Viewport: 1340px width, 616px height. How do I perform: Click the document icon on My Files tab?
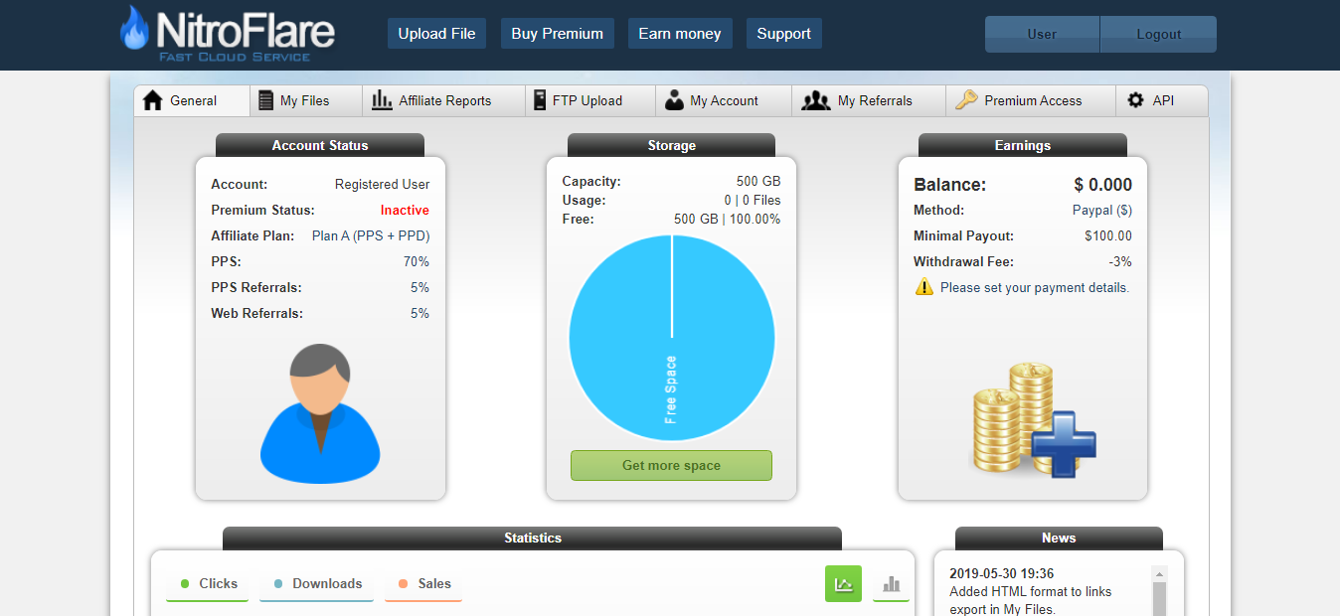click(x=265, y=100)
